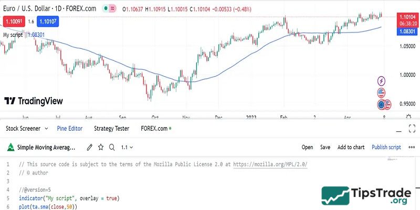Open the Mozilla MPL 2.0 license link

[x=270, y=164]
